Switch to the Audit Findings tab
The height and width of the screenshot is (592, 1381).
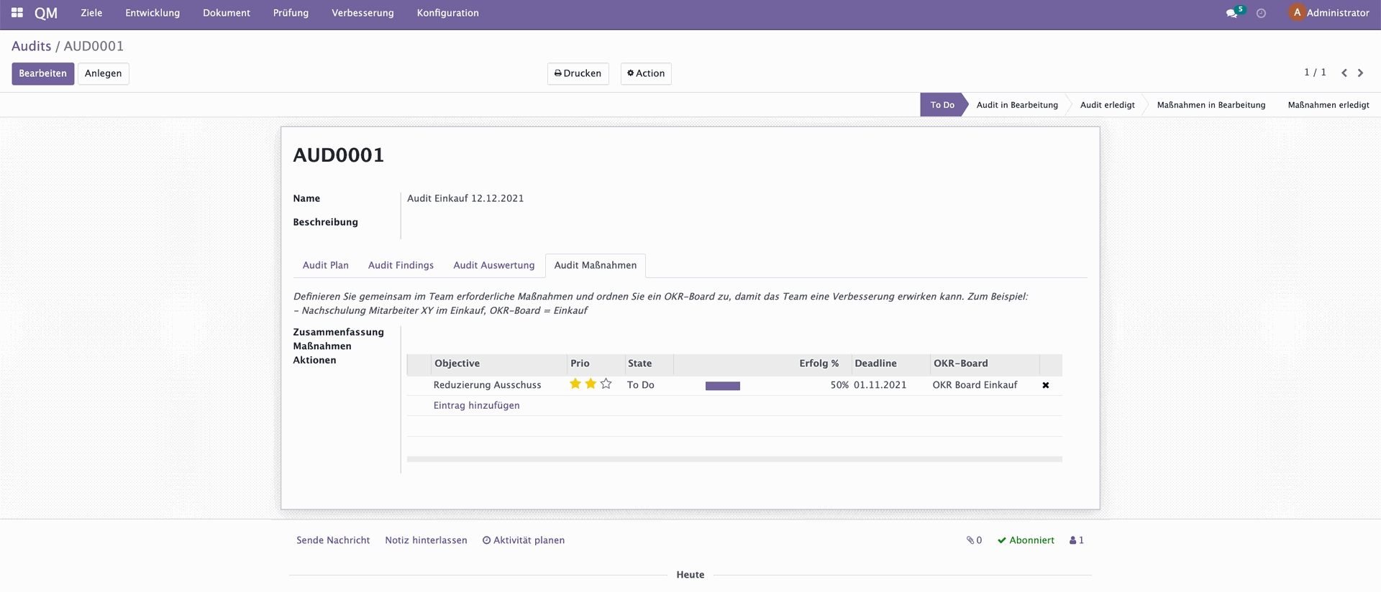point(401,265)
